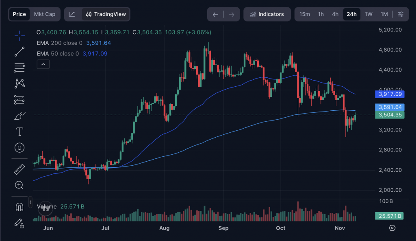The height and width of the screenshot is (241, 416).
Task: Select the crosshair cursor tool
Action: coord(19,36)
